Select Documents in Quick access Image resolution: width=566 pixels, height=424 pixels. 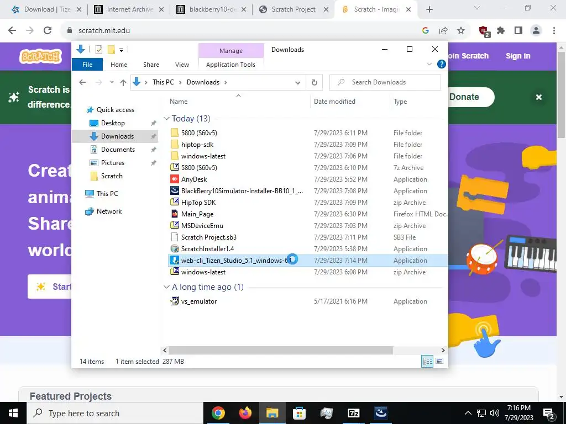(x=118, y=150)
